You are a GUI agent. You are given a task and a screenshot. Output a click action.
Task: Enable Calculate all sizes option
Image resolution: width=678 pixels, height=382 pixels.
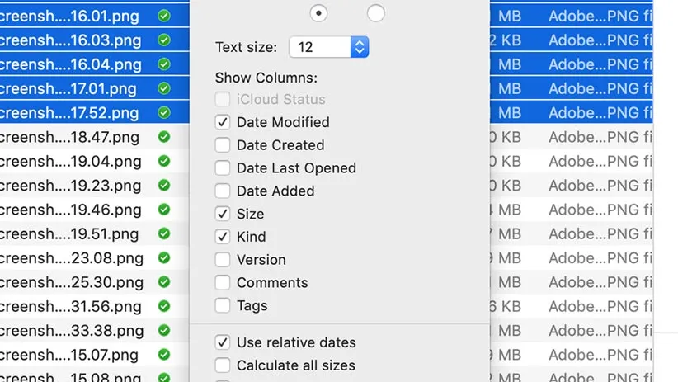point(223,365)
